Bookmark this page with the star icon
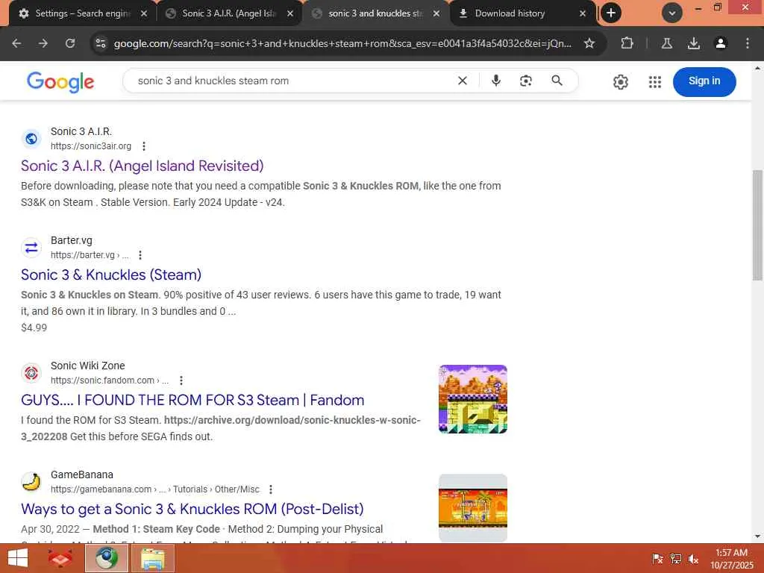 (589, 43)
